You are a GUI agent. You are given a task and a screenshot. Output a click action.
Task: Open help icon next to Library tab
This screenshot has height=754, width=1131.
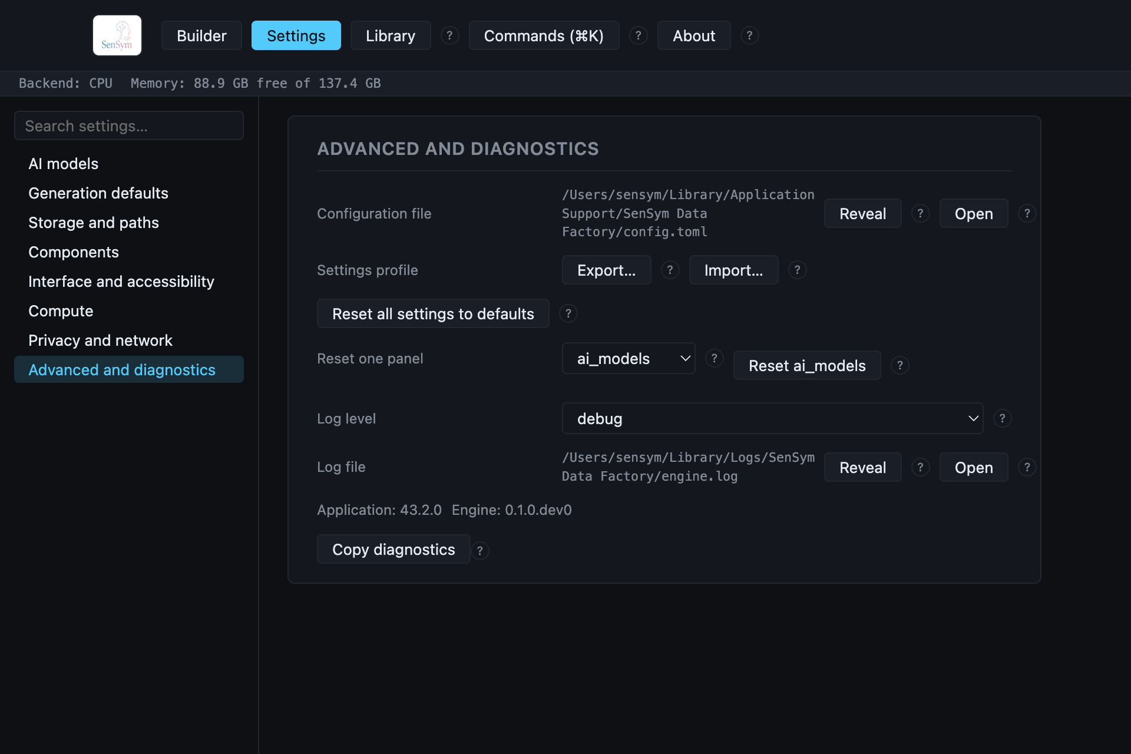(450, 35)
